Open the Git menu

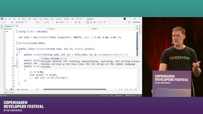tap(19, 19)
